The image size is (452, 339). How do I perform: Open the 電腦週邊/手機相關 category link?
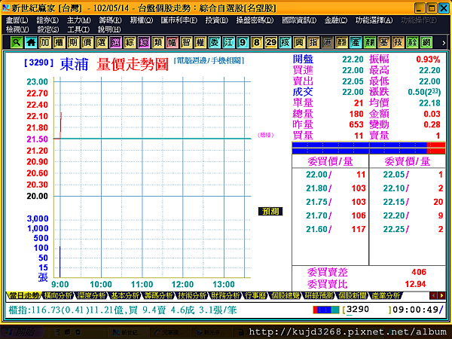209,60
